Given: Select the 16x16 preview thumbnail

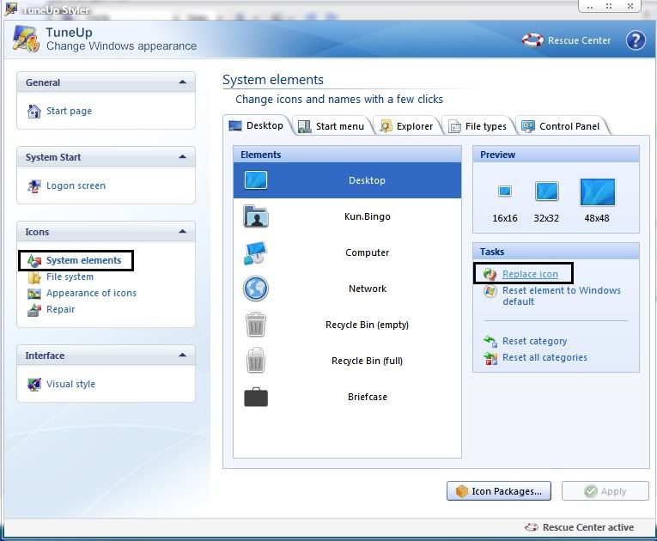Looking at the screenshot, I should tap(505, 191).
